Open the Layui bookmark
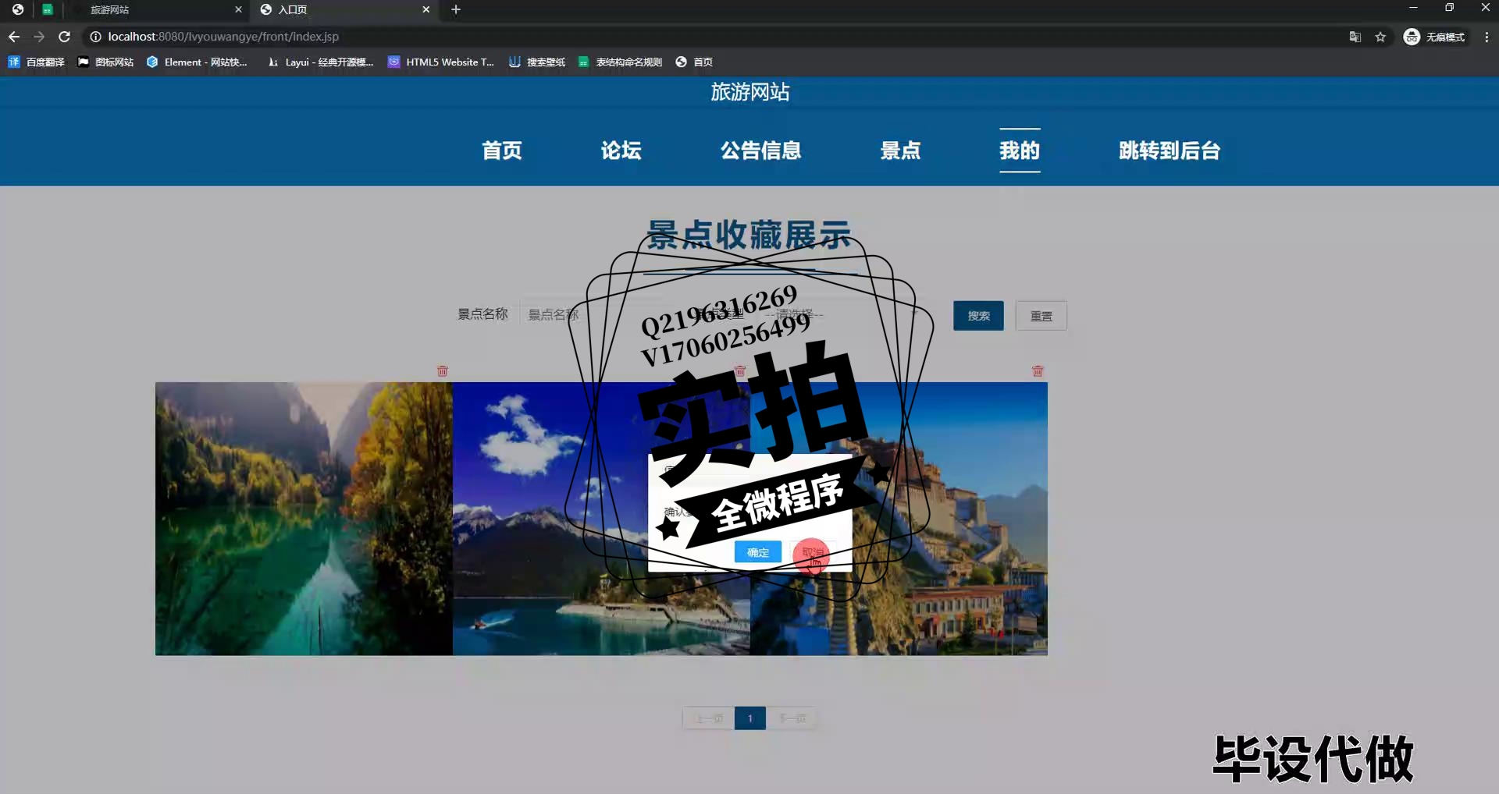 [x=321, y=62]
